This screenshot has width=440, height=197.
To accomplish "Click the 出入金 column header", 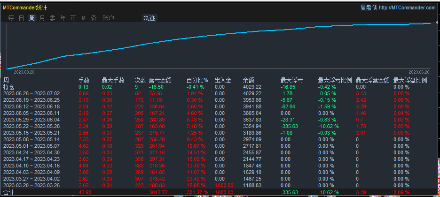I will click(x=223, y=81).
